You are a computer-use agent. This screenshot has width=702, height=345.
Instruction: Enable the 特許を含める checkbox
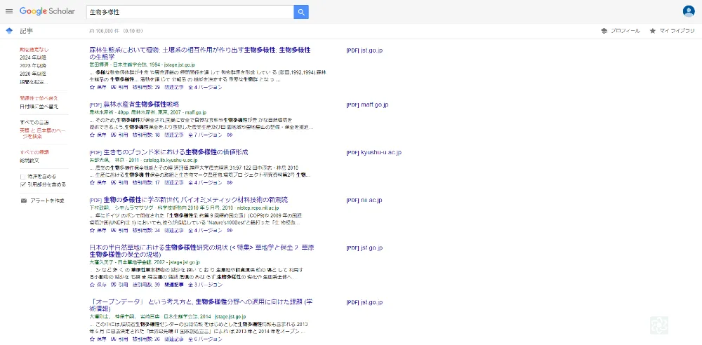point(23,177)
